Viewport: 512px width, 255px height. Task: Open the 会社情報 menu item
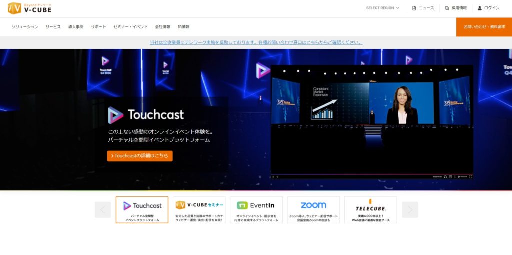click(x=162, y=27)
